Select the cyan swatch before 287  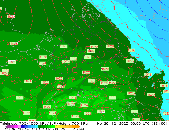[36, 127]
